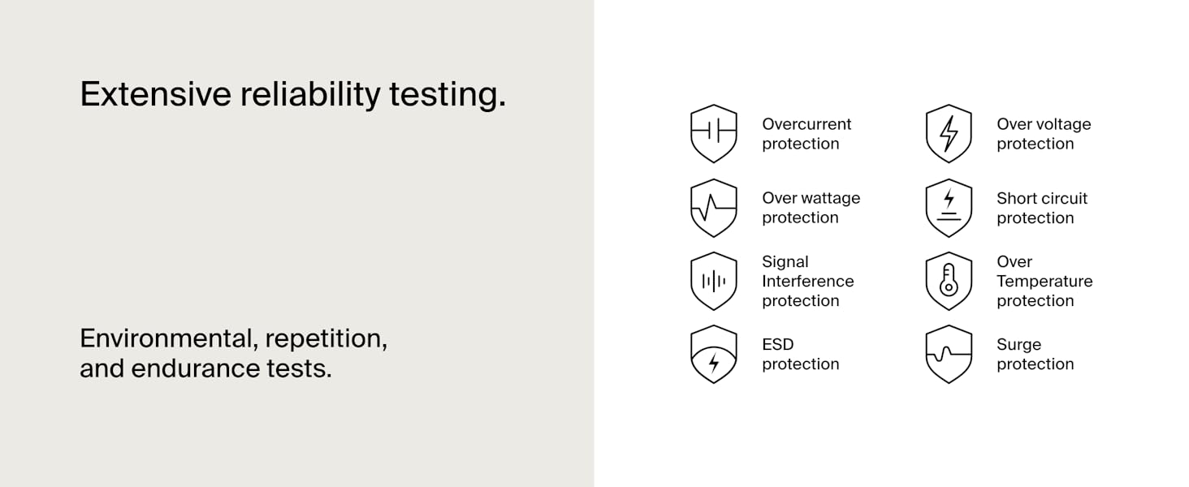Click the 'Environmental, repetition,' text line

point(233,339)
